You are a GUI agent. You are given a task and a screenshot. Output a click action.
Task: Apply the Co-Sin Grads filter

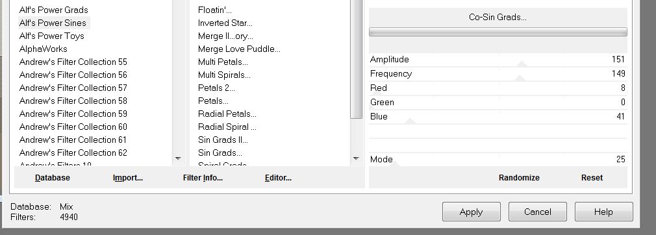[x=471, y=212]
